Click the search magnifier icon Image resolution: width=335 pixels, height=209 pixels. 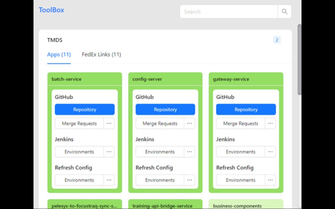pyautogui.click(x=284, y=11)
